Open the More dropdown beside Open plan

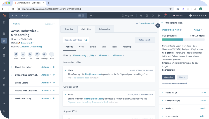click(182, 77)
